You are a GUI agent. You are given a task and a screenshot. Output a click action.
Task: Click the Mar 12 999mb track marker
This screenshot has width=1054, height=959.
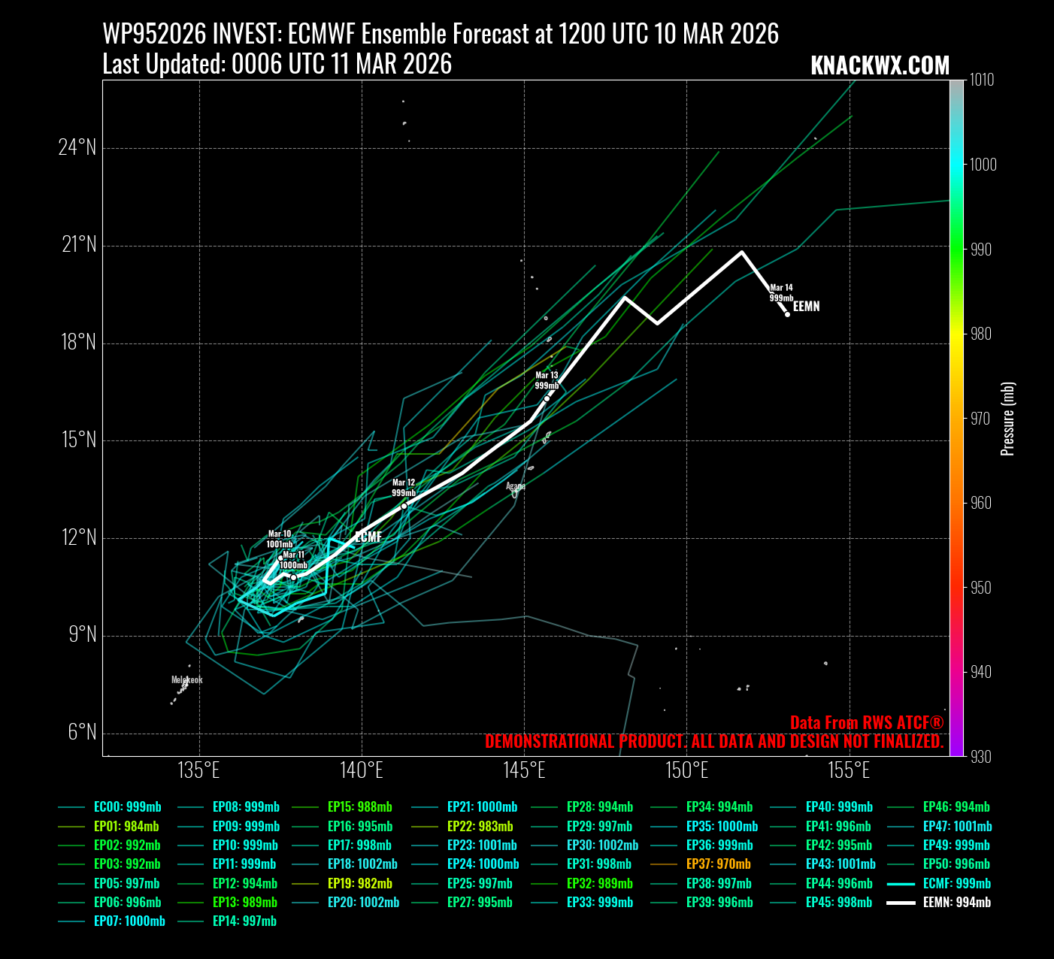(x=404, y=506)
